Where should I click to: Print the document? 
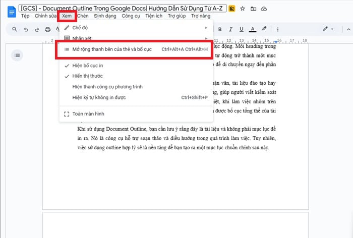47,29
